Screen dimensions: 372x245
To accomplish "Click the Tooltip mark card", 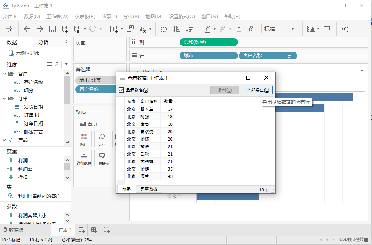I will pyautogui.click(x=102, y=158).
